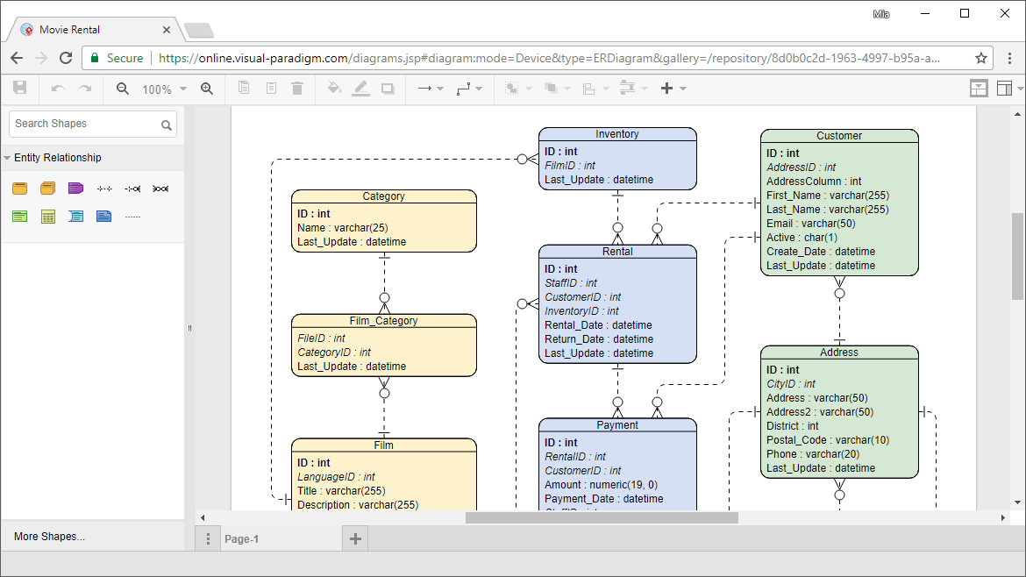Click the Paste icon in toolbar
This screenshot has height=577, width=1026.
point(271,88)
